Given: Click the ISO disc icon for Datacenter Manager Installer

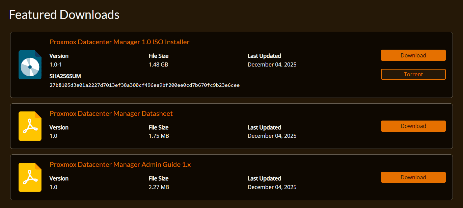Looking at the screenshot, I should pyautogui.click(x=30, y=64).
